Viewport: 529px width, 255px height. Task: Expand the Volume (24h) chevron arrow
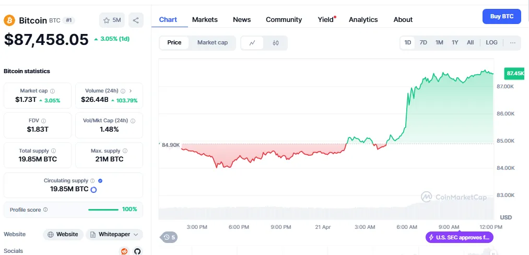(131, 91)
